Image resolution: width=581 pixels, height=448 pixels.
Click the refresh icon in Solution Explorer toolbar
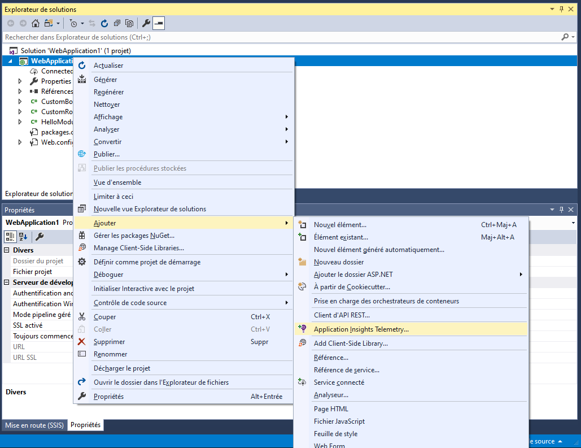(104, 23)
